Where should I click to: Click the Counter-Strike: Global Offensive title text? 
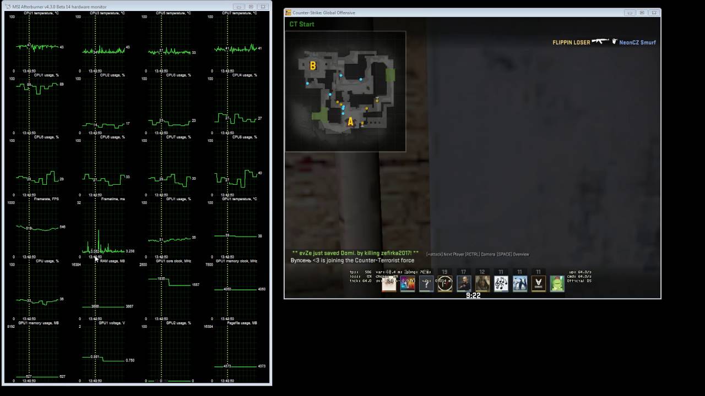pos(324,13)
